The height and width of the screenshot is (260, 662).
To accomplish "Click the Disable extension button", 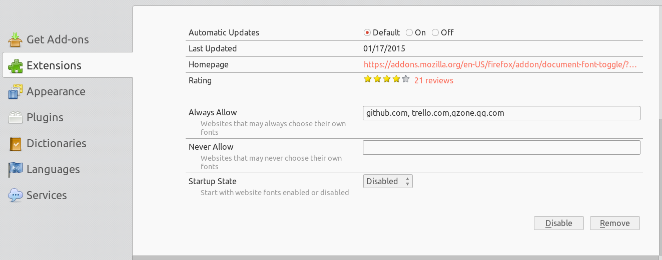I will 559,223.
